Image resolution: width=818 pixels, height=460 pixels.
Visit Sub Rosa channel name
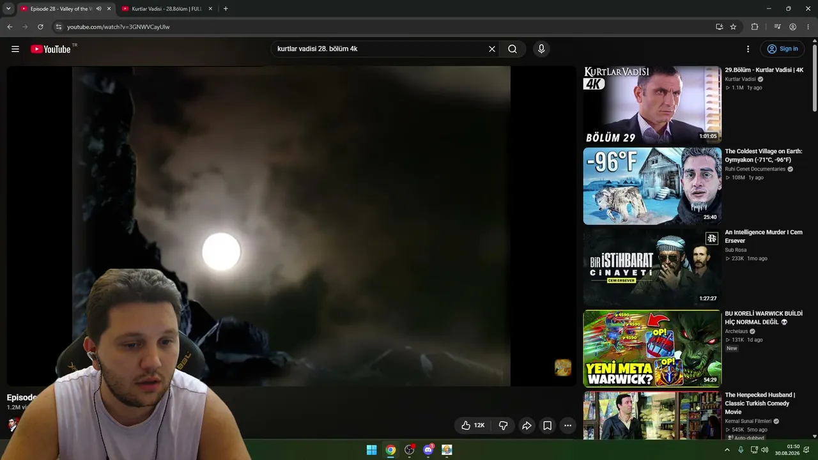(736, 250)
